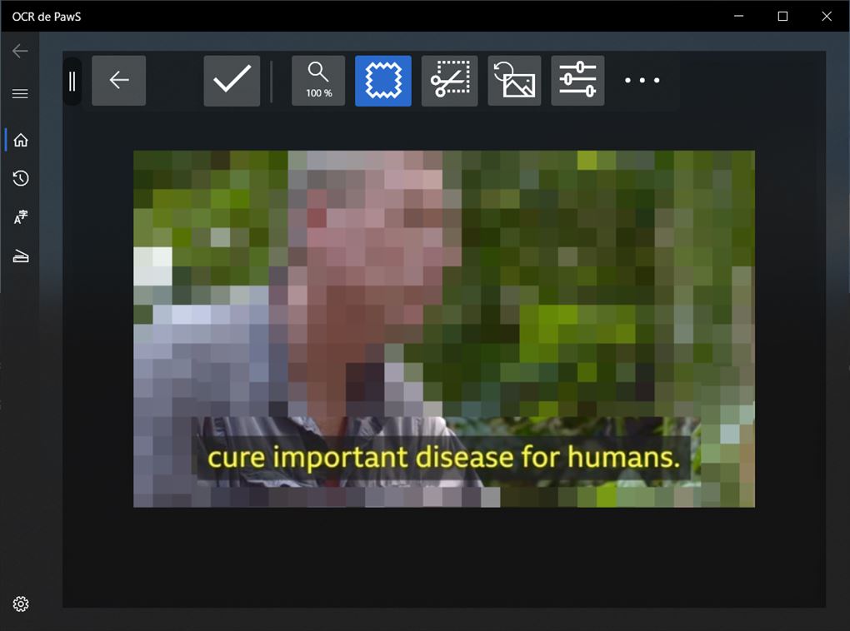Click the yellow subtitle text in image
Screen dimensions: 850x631
443,458
